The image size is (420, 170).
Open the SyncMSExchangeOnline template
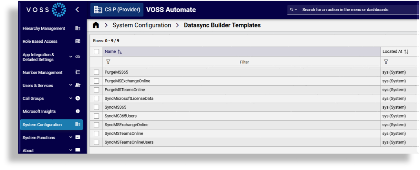[x=126, y=125]
